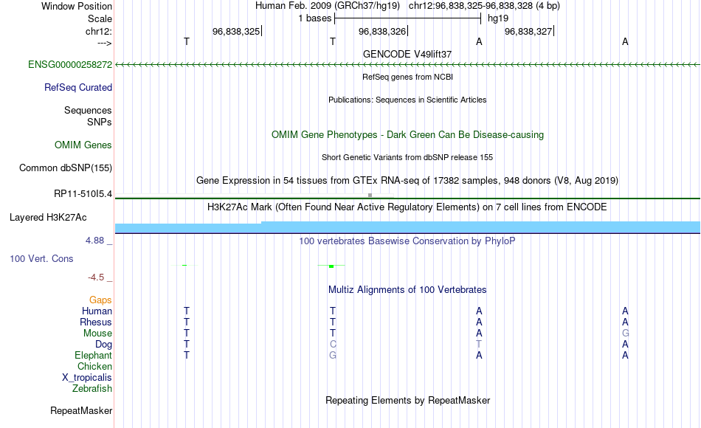Click Short Genetic Variants from dbSNP title
The image size is (701, 428).
click(407, 157)
